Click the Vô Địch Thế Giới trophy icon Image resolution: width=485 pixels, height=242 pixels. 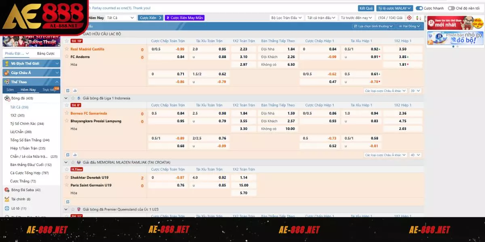point(7,64)
